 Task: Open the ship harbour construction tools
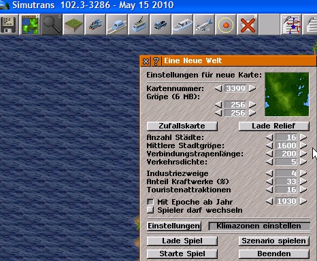pyautogui.click(x=182, y=24)
